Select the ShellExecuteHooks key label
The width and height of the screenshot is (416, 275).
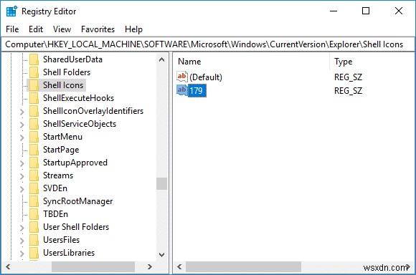pos(78,98)
